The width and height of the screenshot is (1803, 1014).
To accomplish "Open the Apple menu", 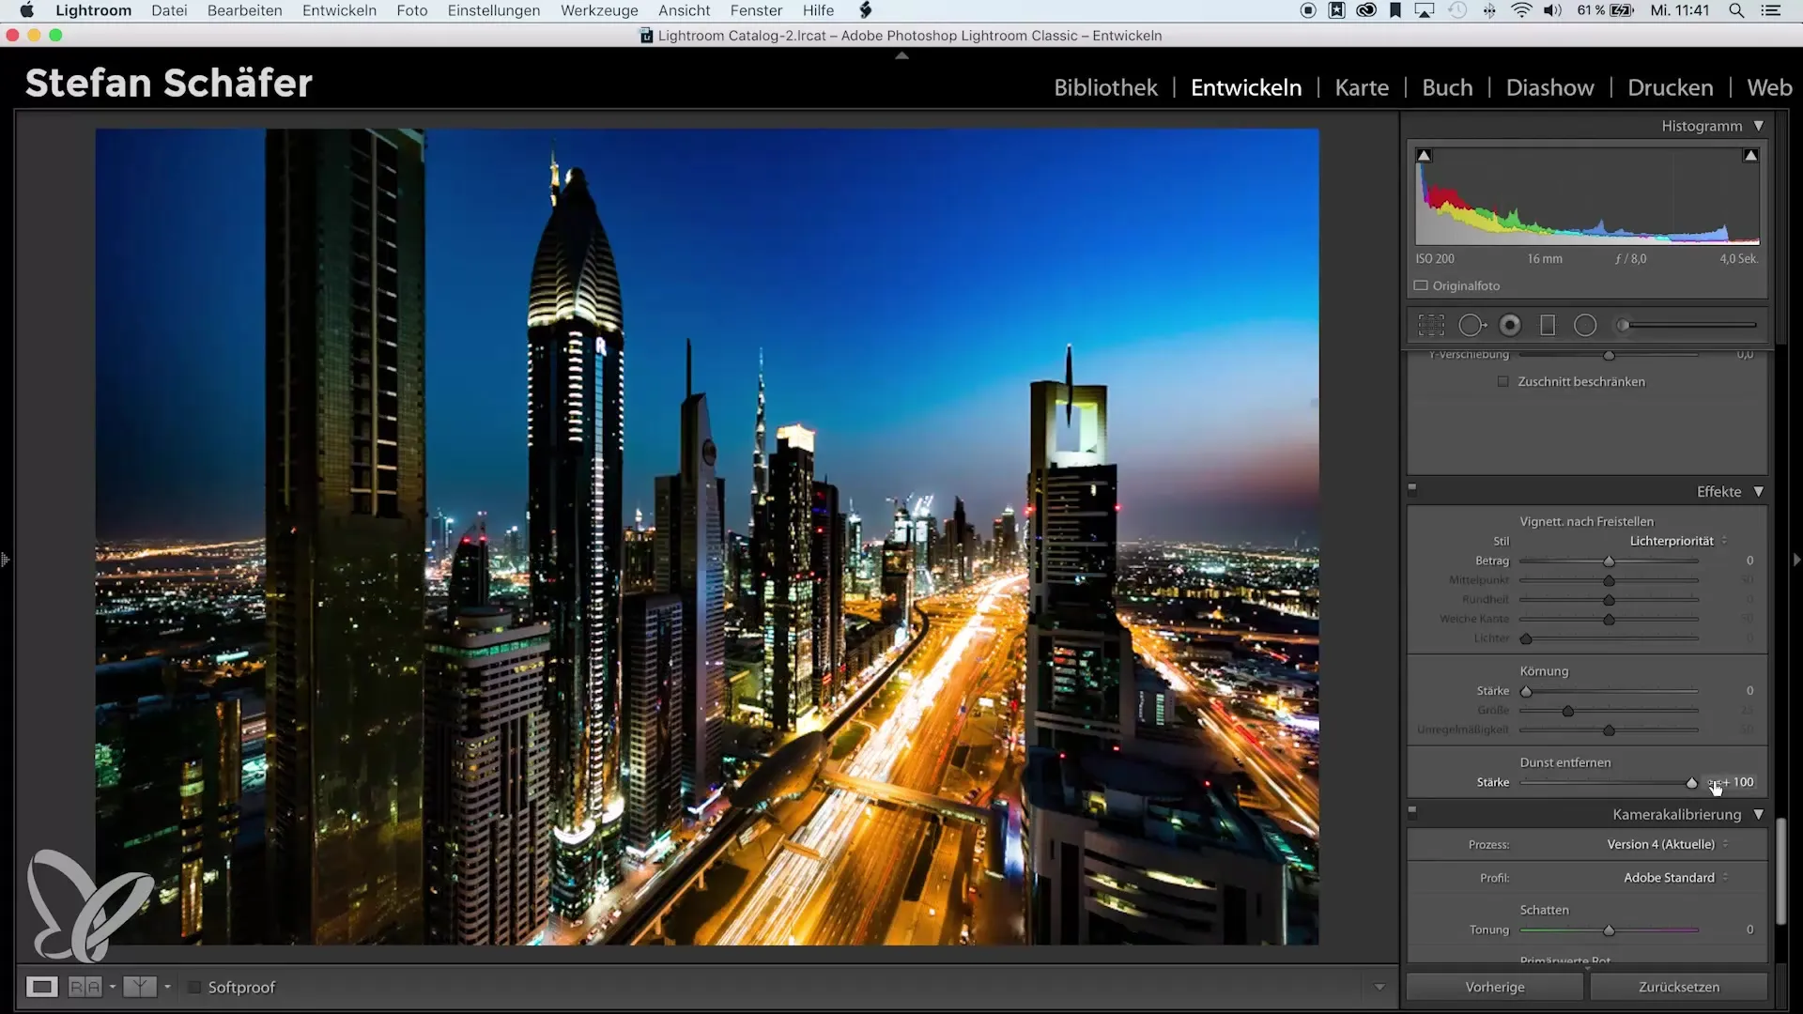I will coord(26,10).
